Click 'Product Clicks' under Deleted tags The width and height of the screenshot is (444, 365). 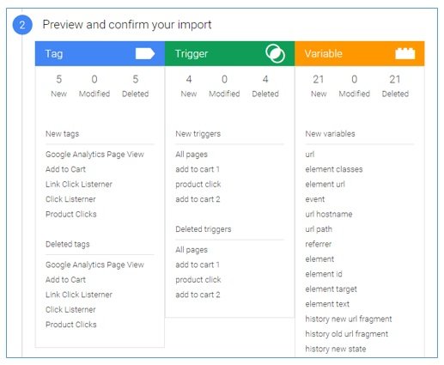click(71, 325)
